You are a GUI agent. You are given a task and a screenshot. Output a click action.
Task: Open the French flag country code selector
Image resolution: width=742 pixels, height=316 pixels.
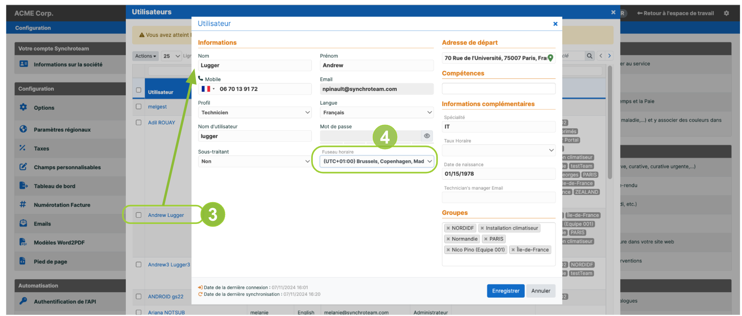point(208,89)
